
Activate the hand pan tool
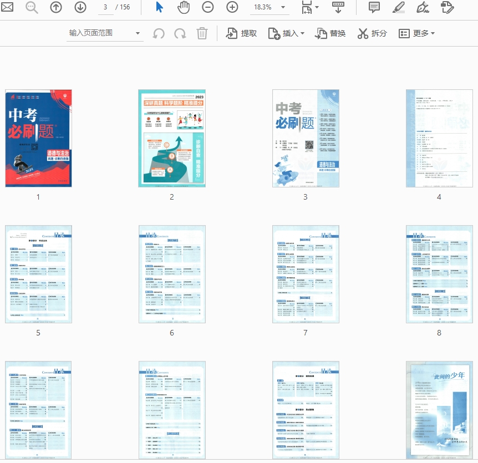(184, 7)
